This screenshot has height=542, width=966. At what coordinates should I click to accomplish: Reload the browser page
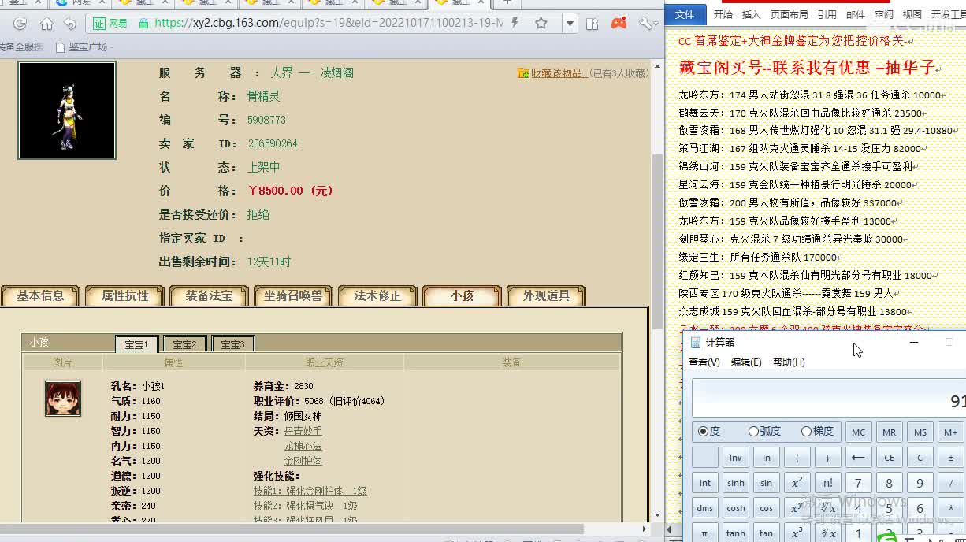click(20, 24)
